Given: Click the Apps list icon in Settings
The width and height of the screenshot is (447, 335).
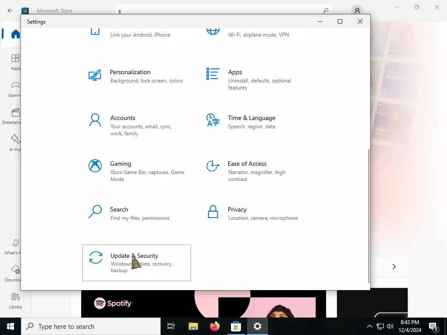Looking at the screenshot, I should click(213, 74).
